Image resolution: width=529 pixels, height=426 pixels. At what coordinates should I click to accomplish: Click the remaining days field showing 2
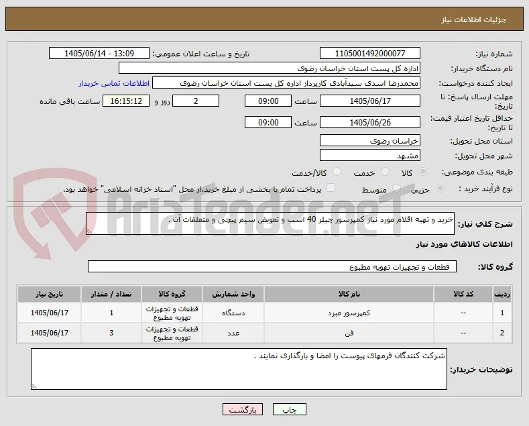click(x=196, y=101)
